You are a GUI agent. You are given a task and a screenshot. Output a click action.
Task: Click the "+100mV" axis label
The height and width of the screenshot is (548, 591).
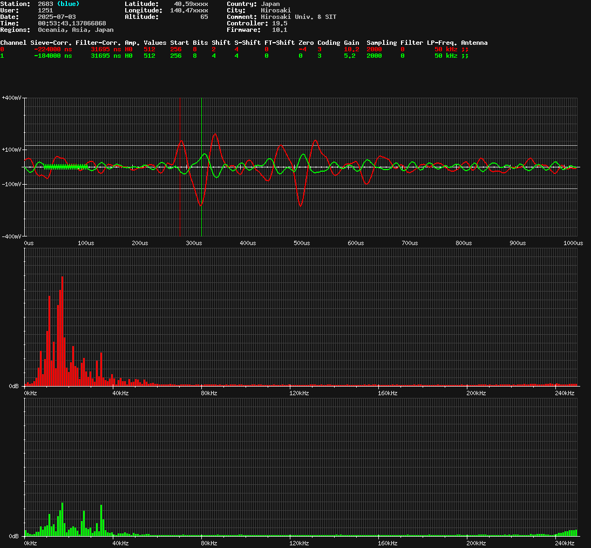pos(11,150)
